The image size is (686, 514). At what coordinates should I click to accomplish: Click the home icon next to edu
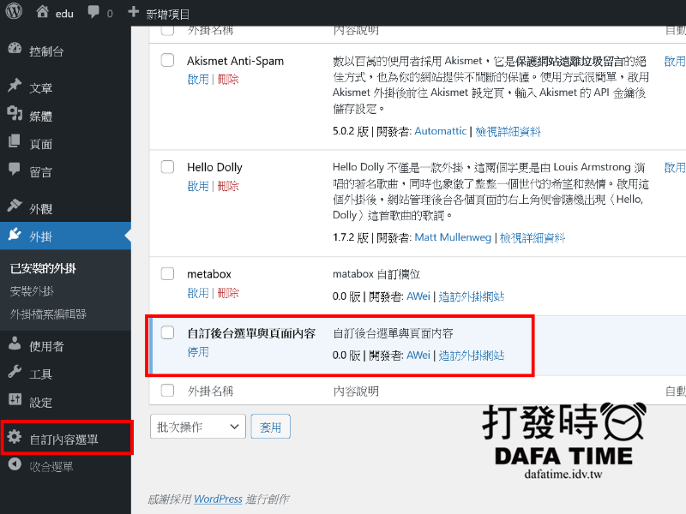pos(42,11)
